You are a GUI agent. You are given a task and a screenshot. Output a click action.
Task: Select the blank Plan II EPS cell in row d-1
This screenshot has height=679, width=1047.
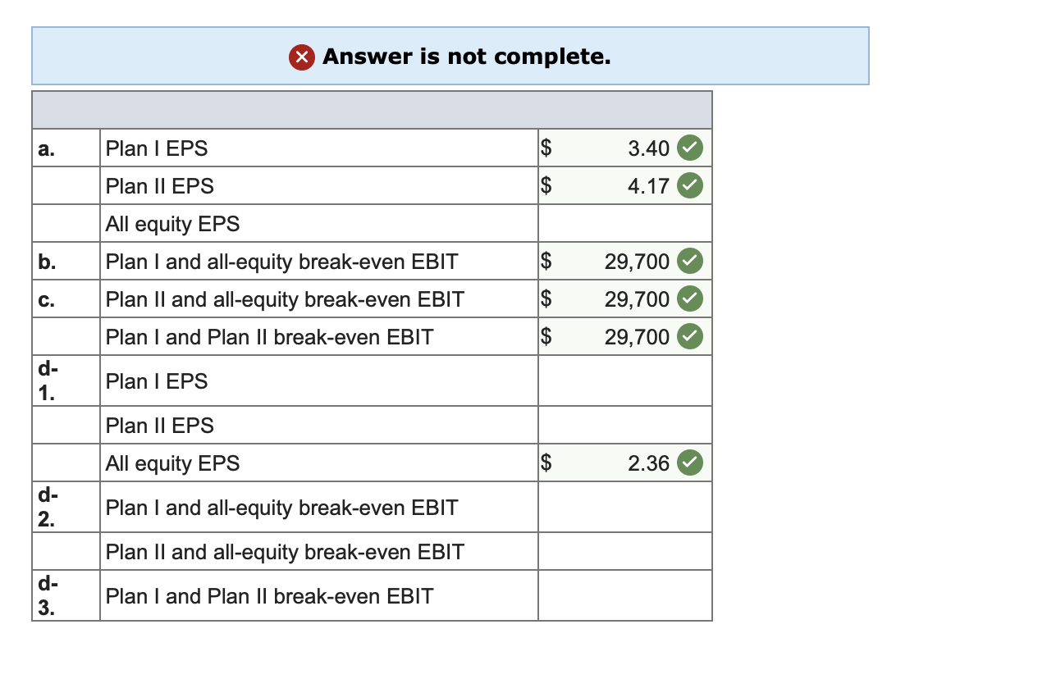coord(624,425)
